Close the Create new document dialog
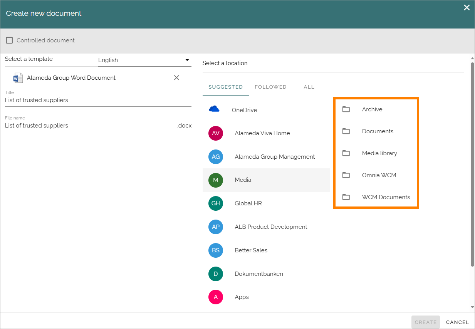Image resolution: width=475 pixels, height=329 pixels. click(467, 7)
